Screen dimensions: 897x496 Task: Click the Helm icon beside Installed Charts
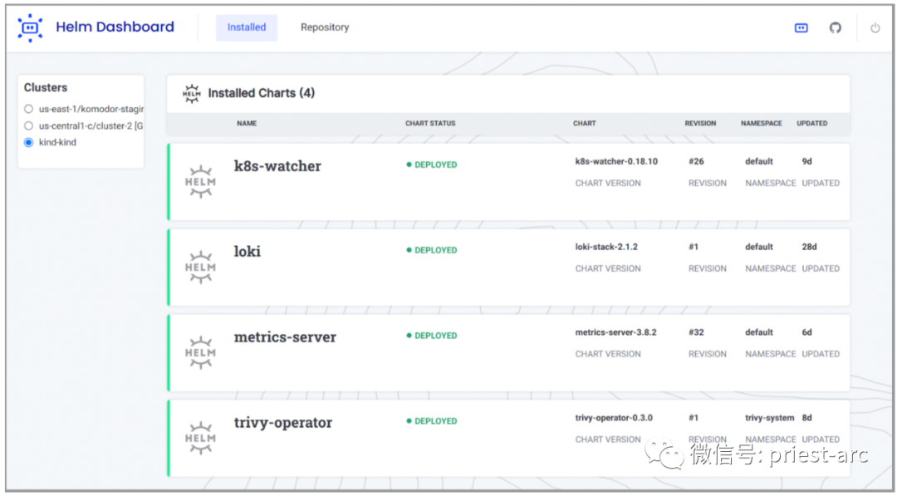[x=192, y=93]
